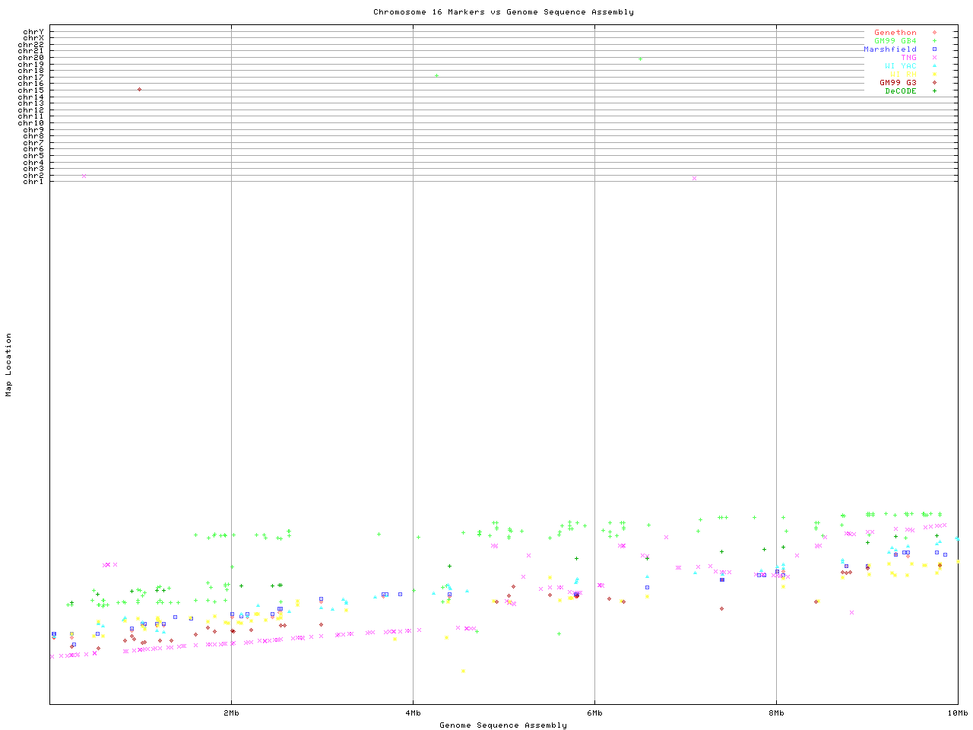Click the 6Mb x-axis tick label

pos(594,713)
